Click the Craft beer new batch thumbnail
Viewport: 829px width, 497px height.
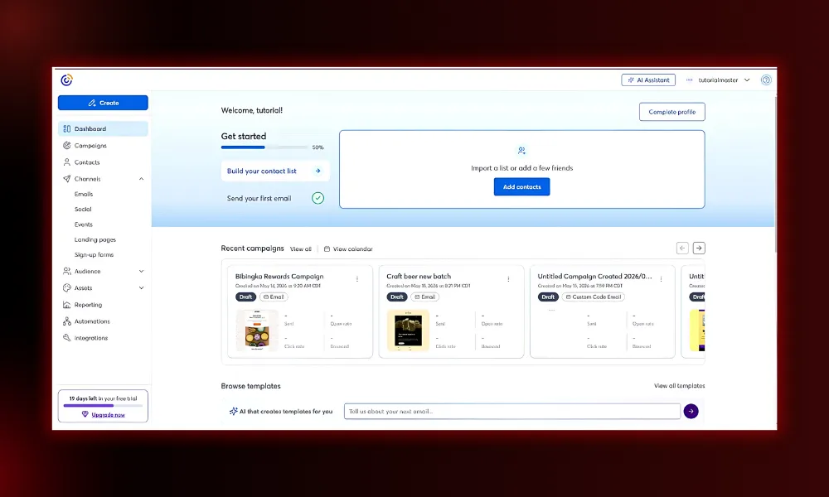click(x=408, y=331)
